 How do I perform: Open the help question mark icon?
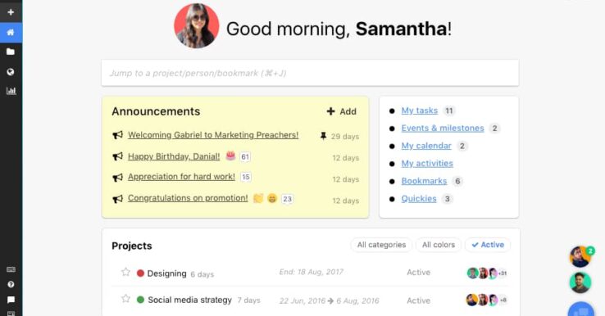coord(11,284)
